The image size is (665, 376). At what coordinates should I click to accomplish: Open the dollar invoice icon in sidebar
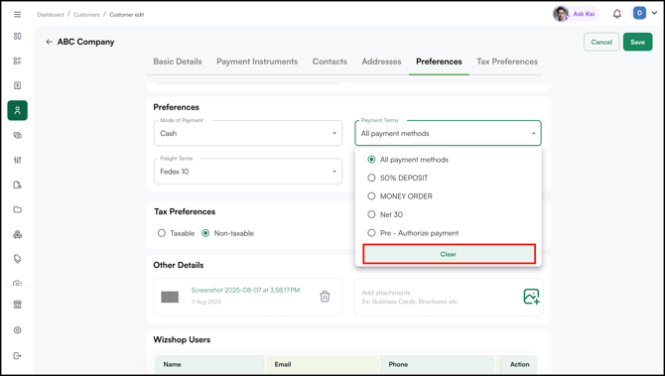pyautogui.click(x=18, y=85)
